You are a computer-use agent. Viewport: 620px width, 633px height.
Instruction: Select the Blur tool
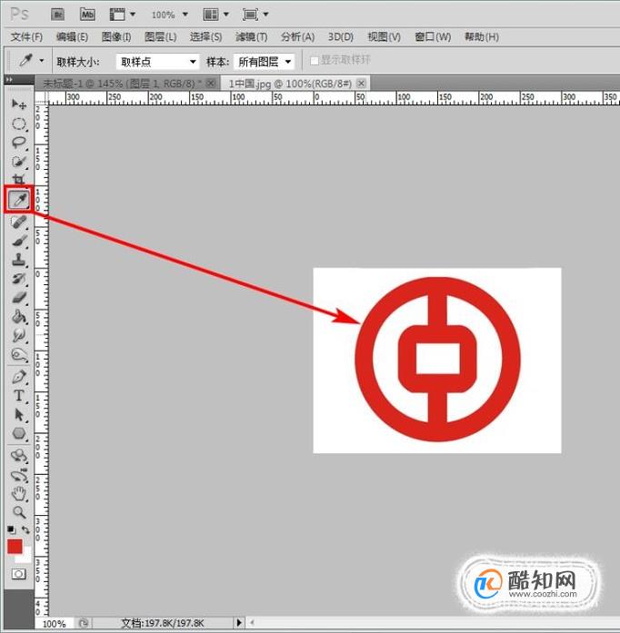(18, 335)
